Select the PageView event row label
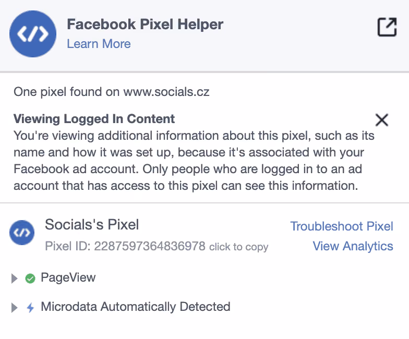 (x=68, y=277)
